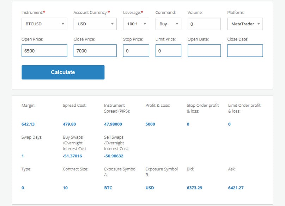Image resolution: width=285 pixels, height=206 pixels.
Task: Click the Bid: label
Action: (x=190, y=169)
